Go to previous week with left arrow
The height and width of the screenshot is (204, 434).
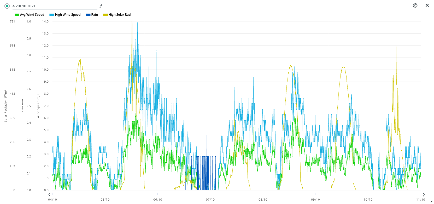click(x=49, y=195)
